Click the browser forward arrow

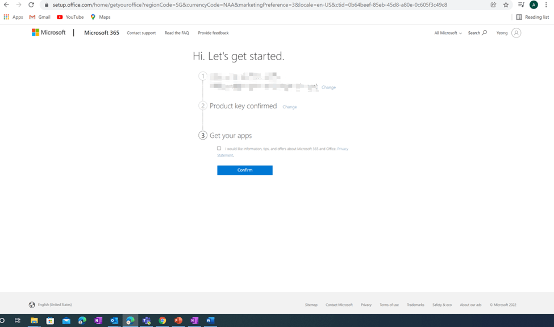pos(19,5)
